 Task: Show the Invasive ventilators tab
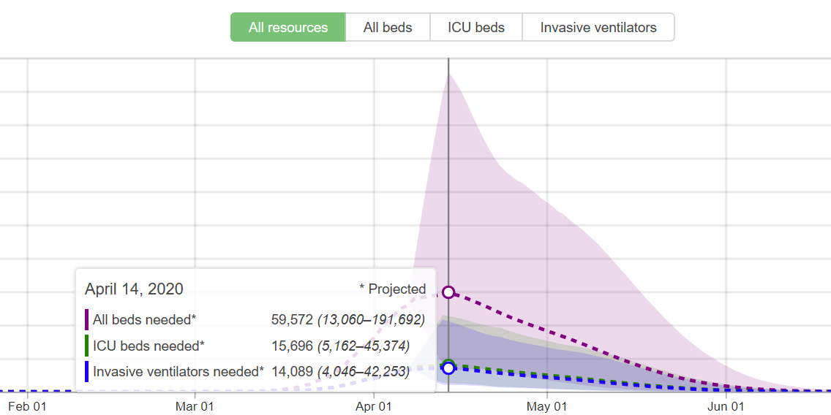pyautogui.click(x=598, y=28)
